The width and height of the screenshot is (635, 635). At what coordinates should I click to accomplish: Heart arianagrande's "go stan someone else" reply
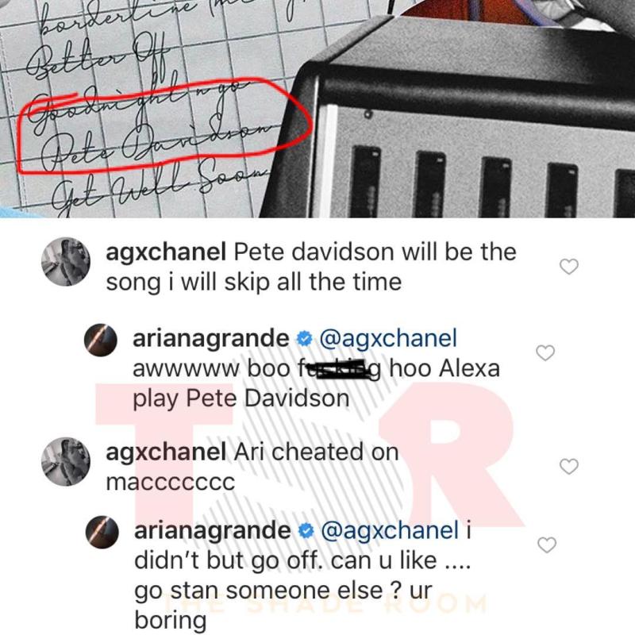tap(547, 545)
